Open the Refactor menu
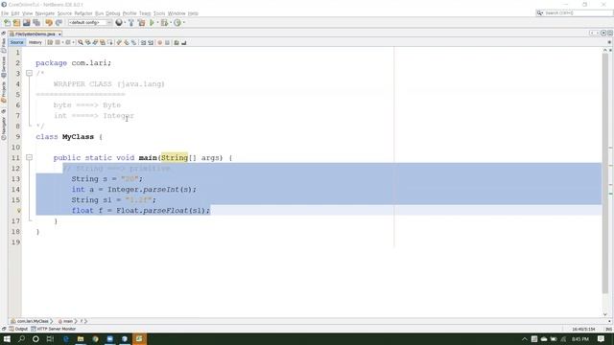 83,13
